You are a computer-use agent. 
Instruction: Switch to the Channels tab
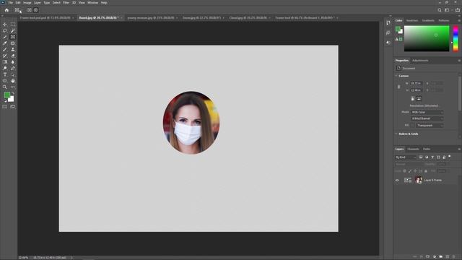(413, 149)
